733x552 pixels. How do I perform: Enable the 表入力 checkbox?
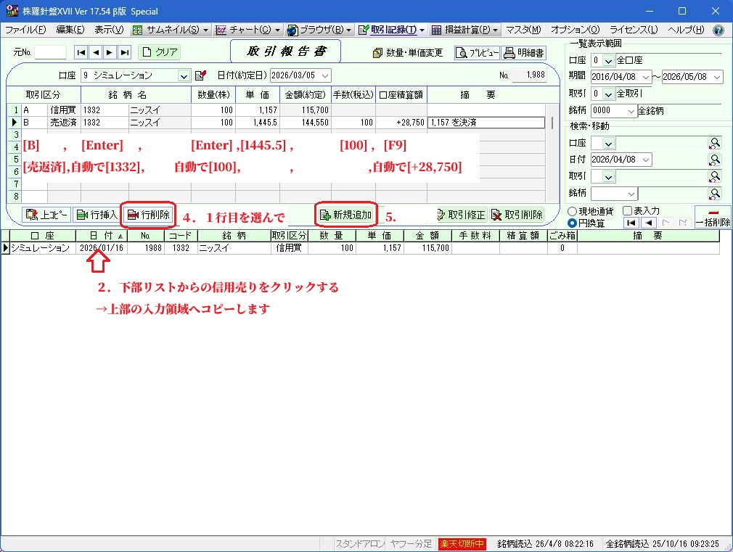[628, 211]
